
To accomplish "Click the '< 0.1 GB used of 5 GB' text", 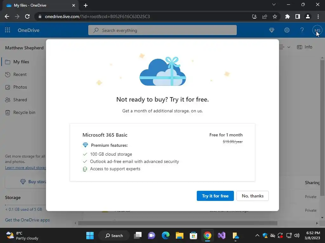I will pos(23,209).
